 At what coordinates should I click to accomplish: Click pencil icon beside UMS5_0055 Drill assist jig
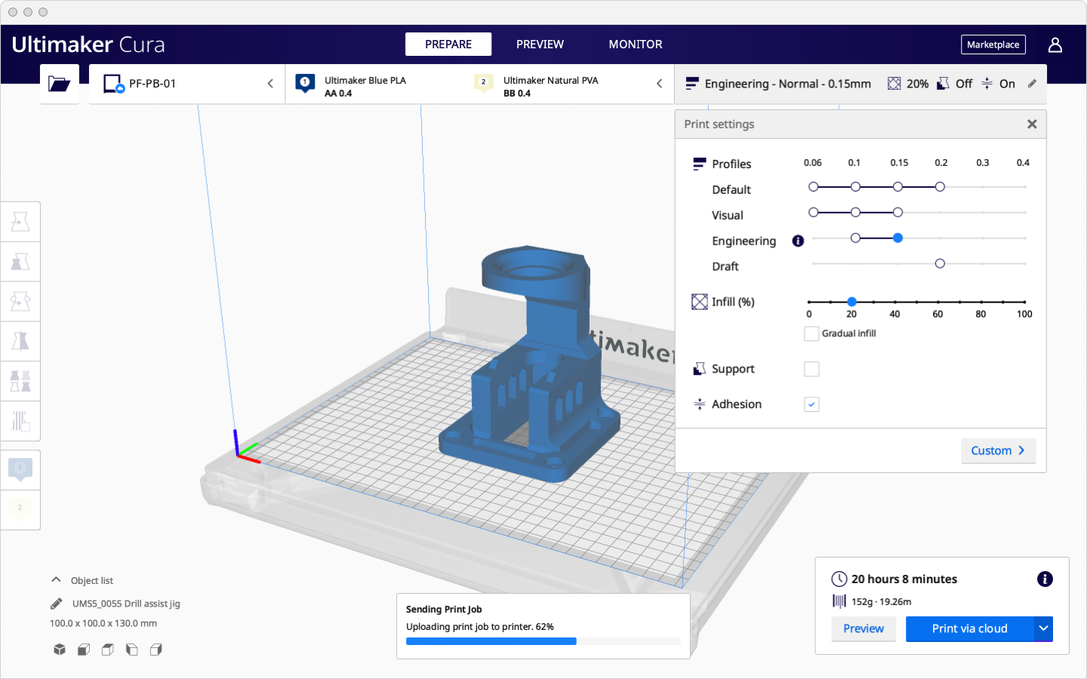[56, 604]
